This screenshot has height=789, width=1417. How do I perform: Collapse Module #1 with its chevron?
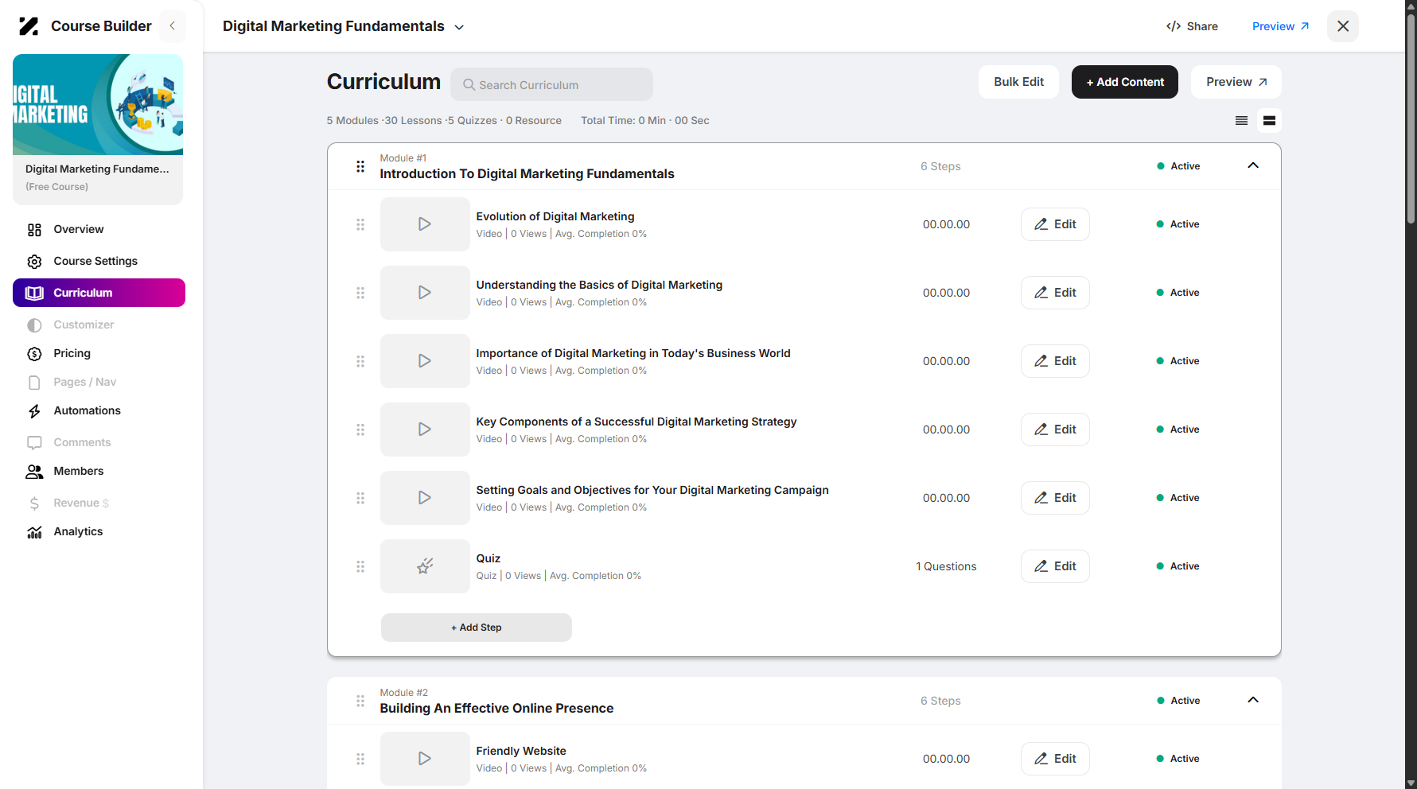[1253, 165]
